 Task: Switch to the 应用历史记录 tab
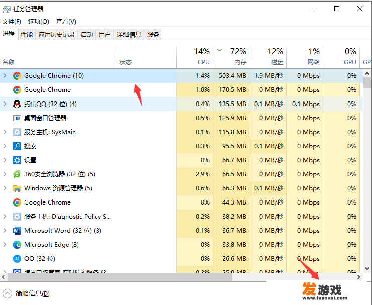(x=56, y=35)
